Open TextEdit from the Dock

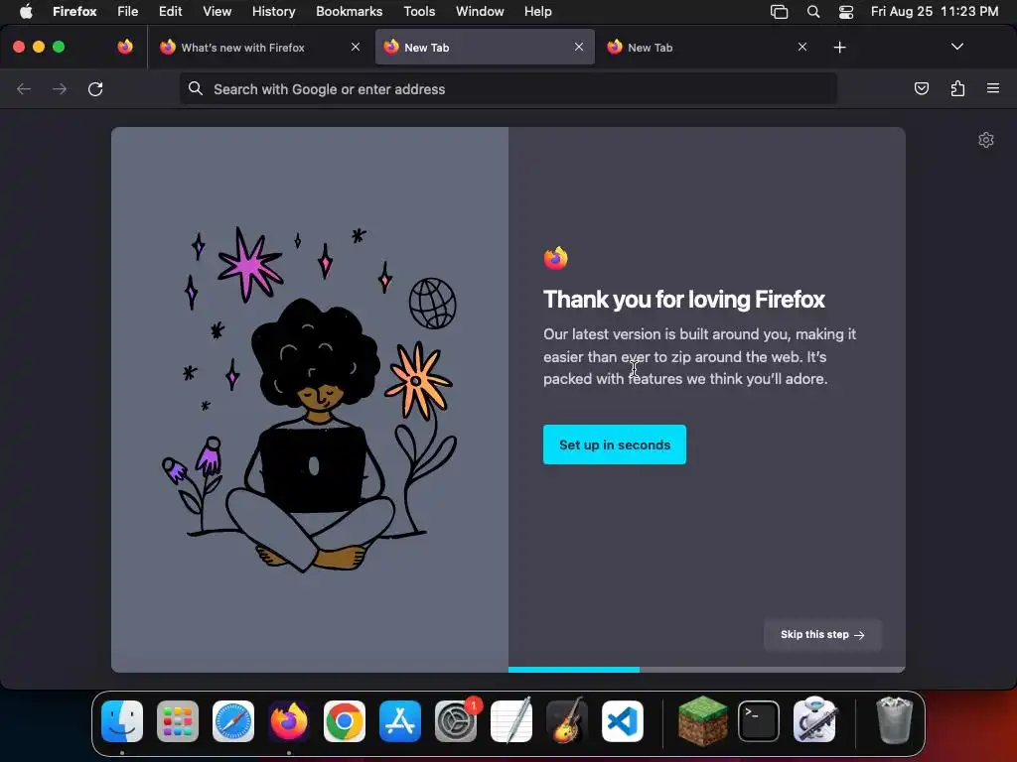pyautogui.click(x=511, y=721)
